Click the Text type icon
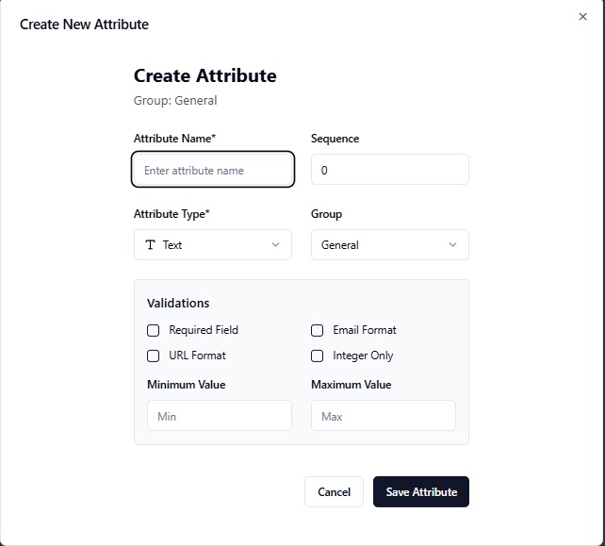This screenshot has height=546, width=605. click(x=150, y=245)
